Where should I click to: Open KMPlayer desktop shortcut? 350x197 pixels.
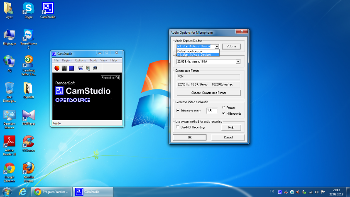[x=28, y=115]
